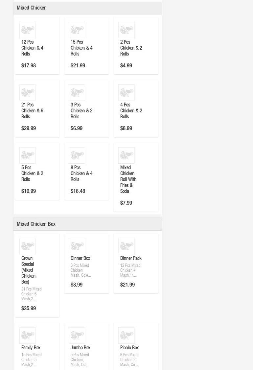Open 3 Pcs Chicken & 2 Rolls item
Image resolution: width=253 pixels, height=370 pixels.
81,111
